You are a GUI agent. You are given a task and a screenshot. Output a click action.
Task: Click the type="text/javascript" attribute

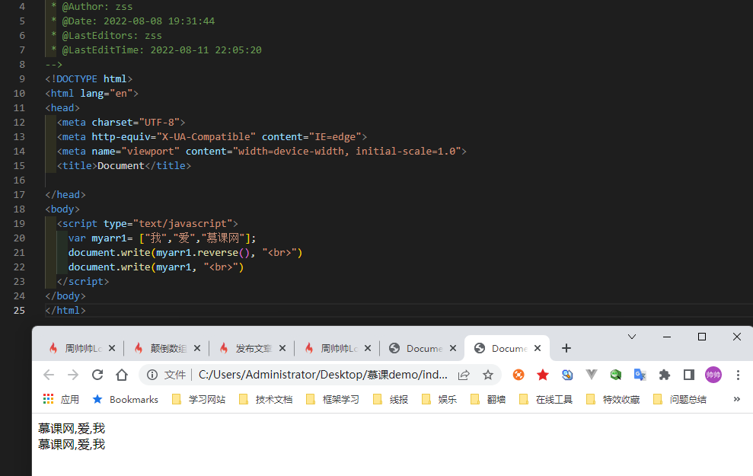[x=168, y=223]
